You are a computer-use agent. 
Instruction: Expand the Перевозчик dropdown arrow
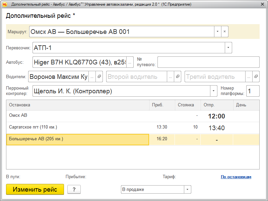(228, 48)
